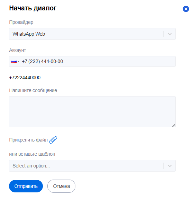Click the +72224440000 number text

[x=25, y=78]
